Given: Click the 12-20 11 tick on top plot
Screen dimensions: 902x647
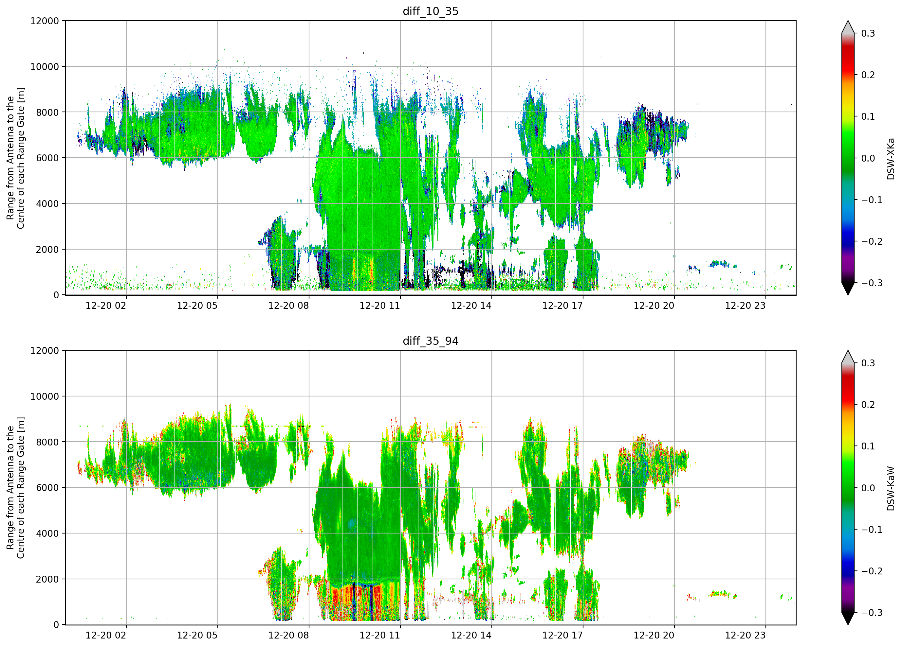Looking at the screenshot, I should tap(380, 306).
